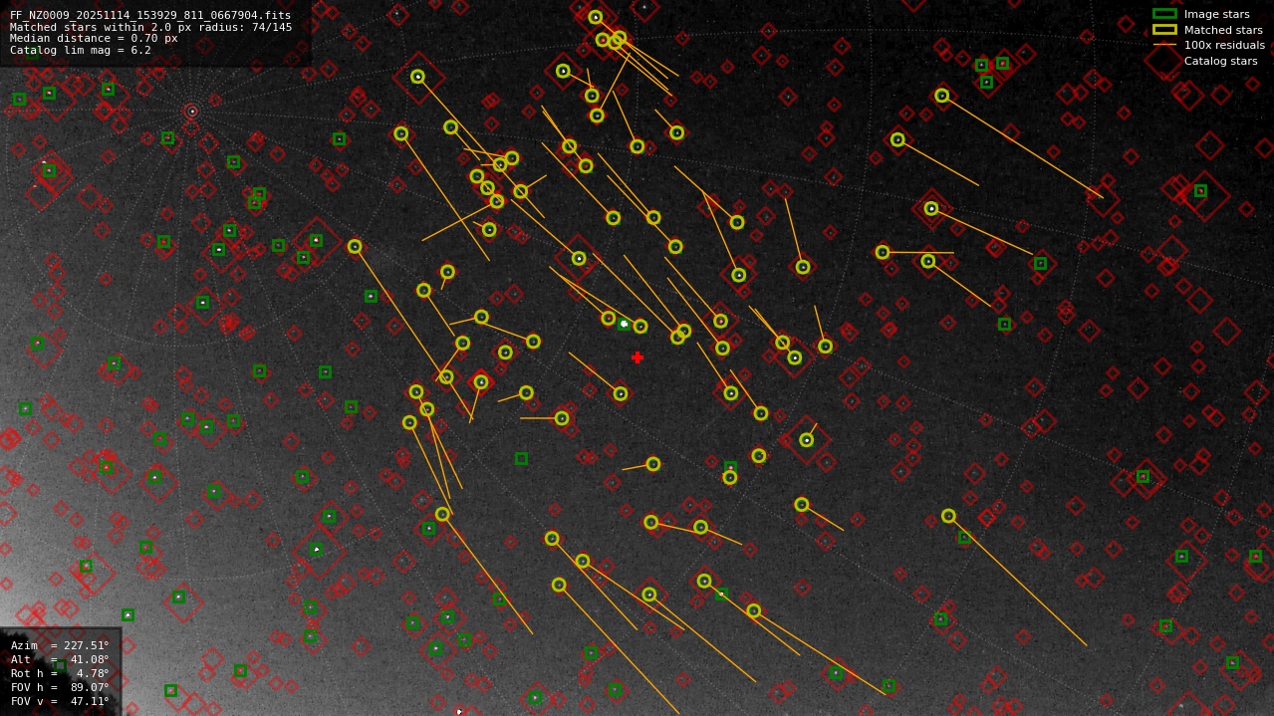The image size is (1274, 716).
Task: Select the 'Image stars' legend label
Action: pos(1216,15)
